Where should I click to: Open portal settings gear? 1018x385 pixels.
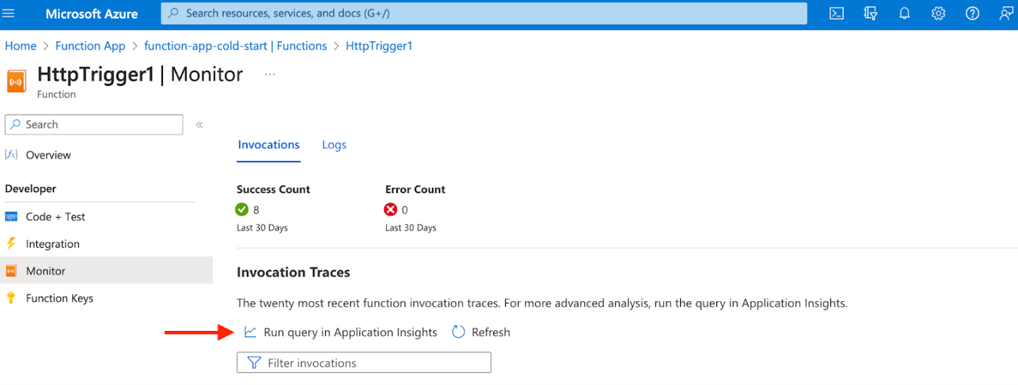tap(938, 14)
